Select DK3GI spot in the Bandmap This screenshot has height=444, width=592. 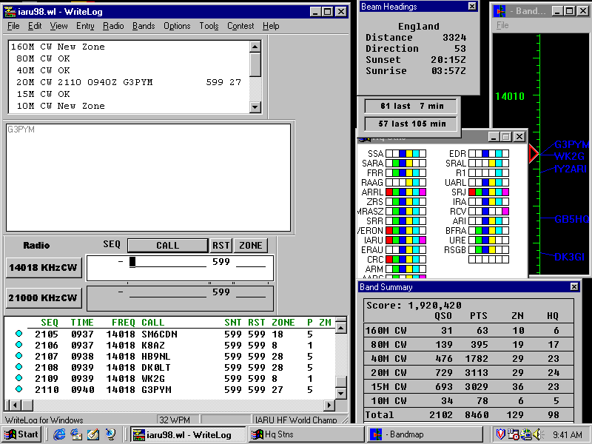[x=569, y=257]
